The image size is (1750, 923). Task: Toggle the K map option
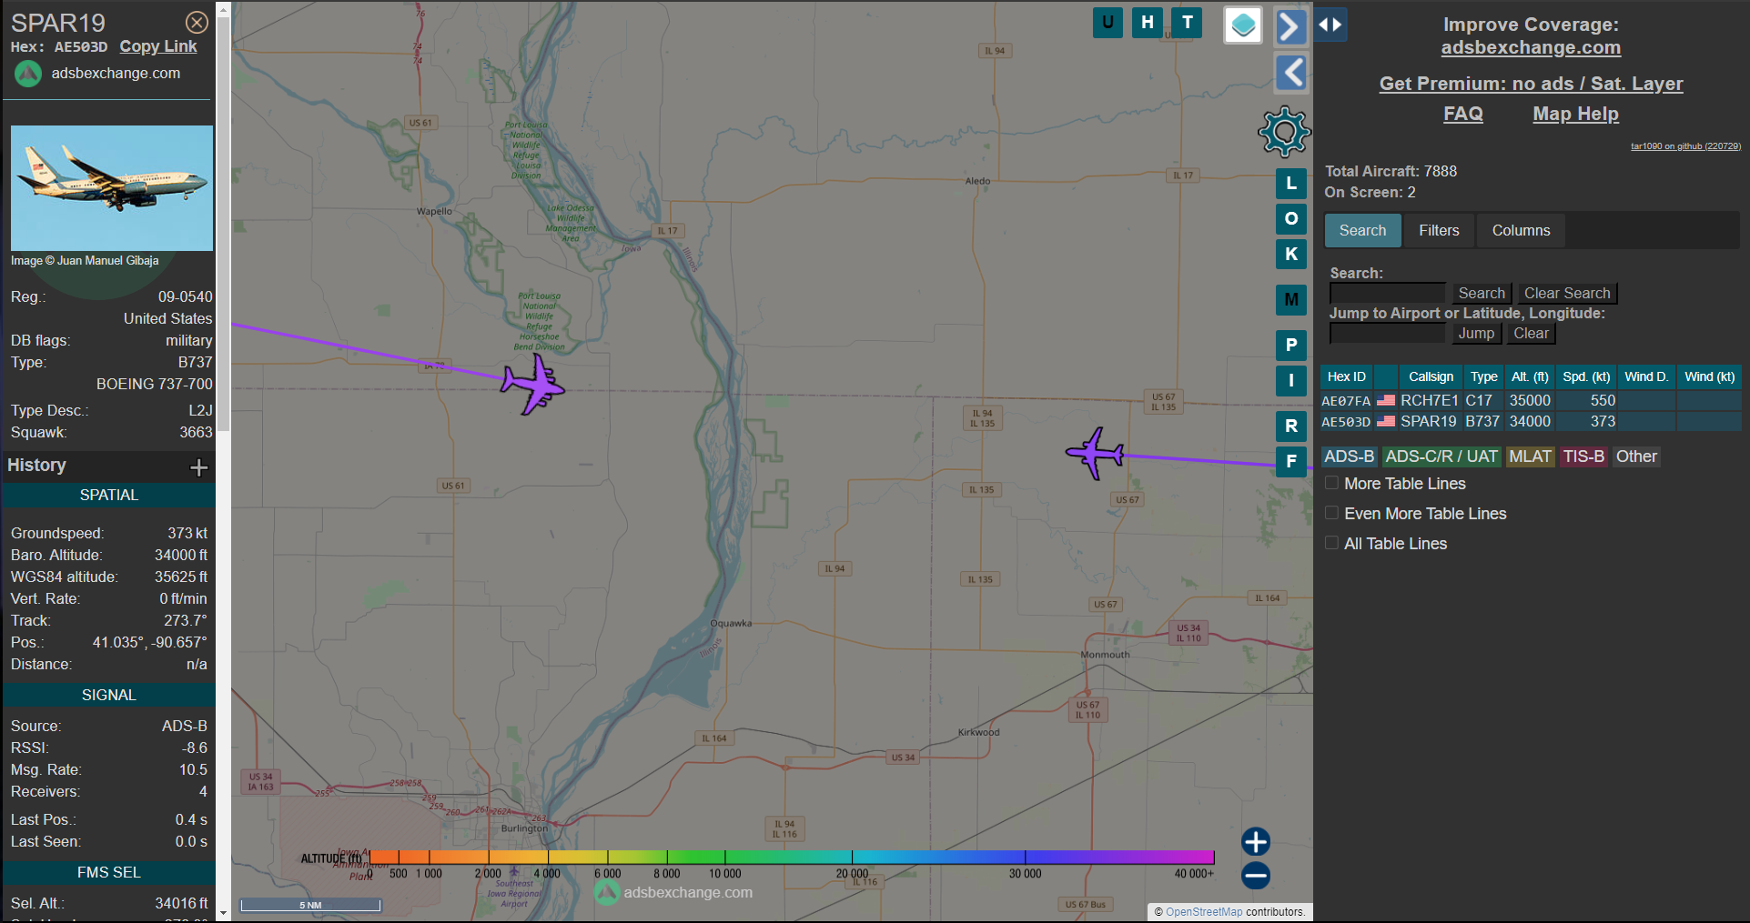[1290, 255]
